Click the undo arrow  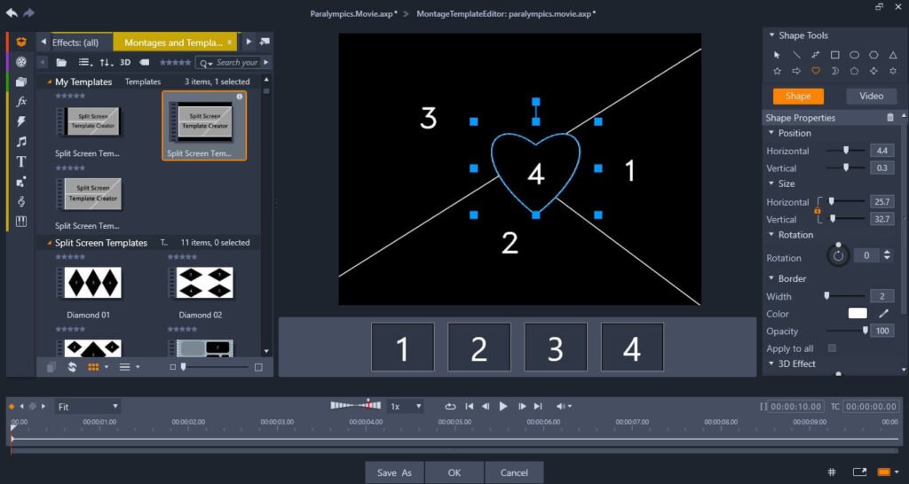click(12, 12)
